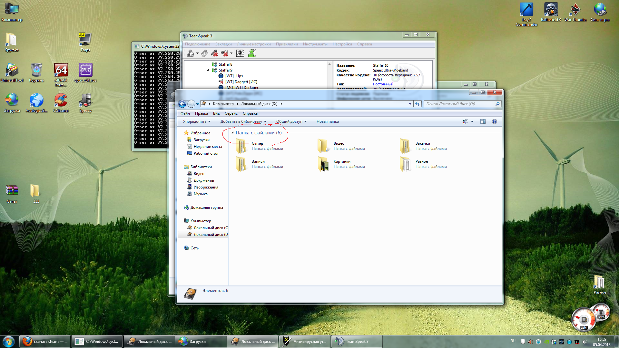Open Вид menu in Explorer
The image size is (619, 348).
click(x=216, y=113)
